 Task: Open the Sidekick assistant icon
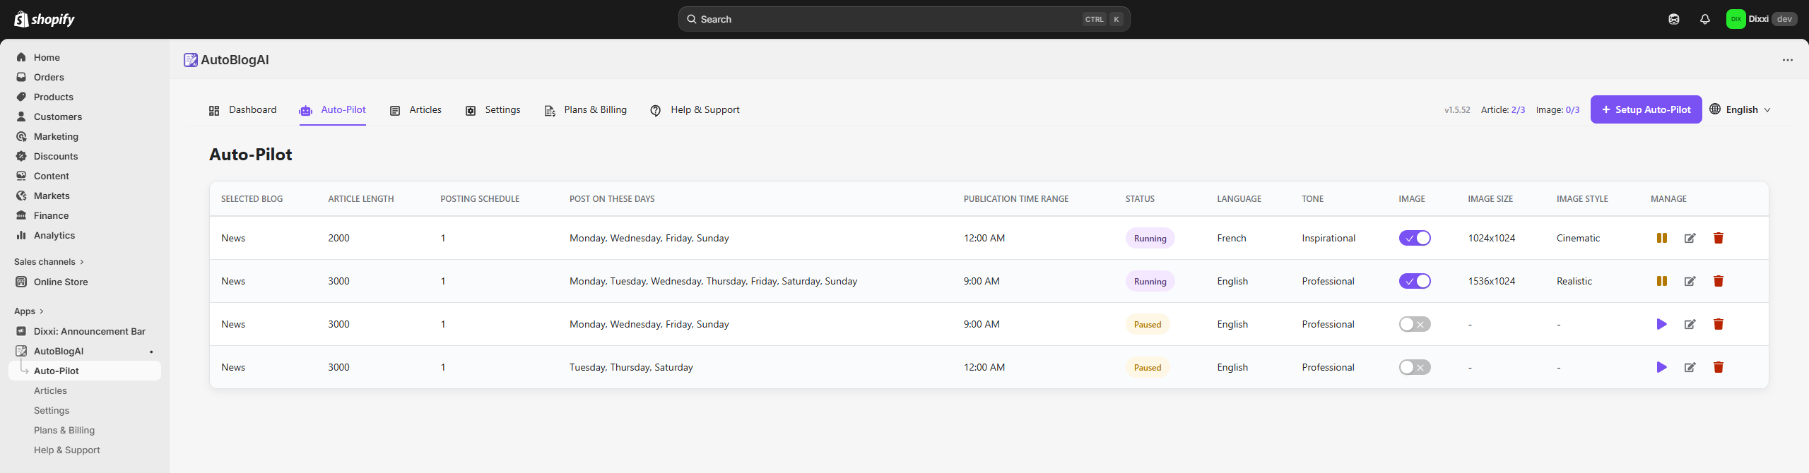point(1673,19)
